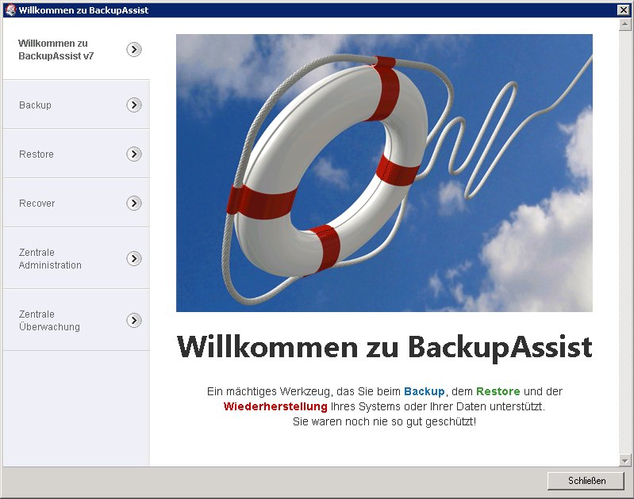
Task: Click the scrollbar down arrow
Action: coord(625,460)
